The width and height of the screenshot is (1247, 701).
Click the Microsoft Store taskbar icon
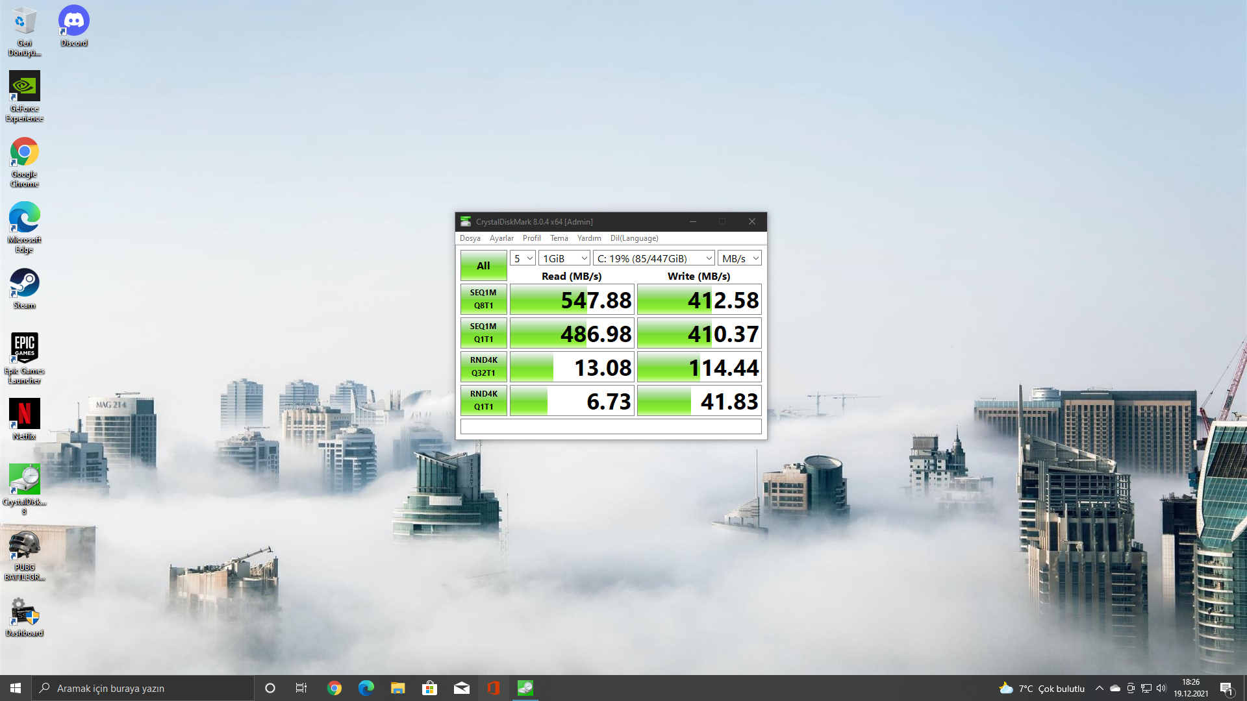(x=429, y=688)
